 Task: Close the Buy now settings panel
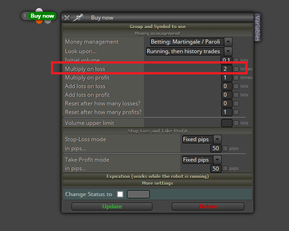67,18
